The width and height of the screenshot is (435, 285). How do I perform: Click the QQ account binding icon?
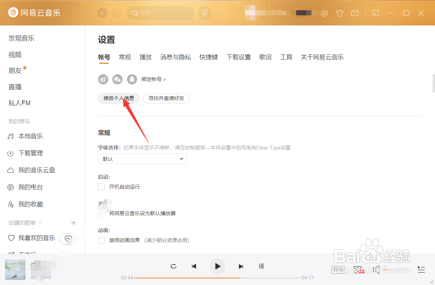point(132,79)
